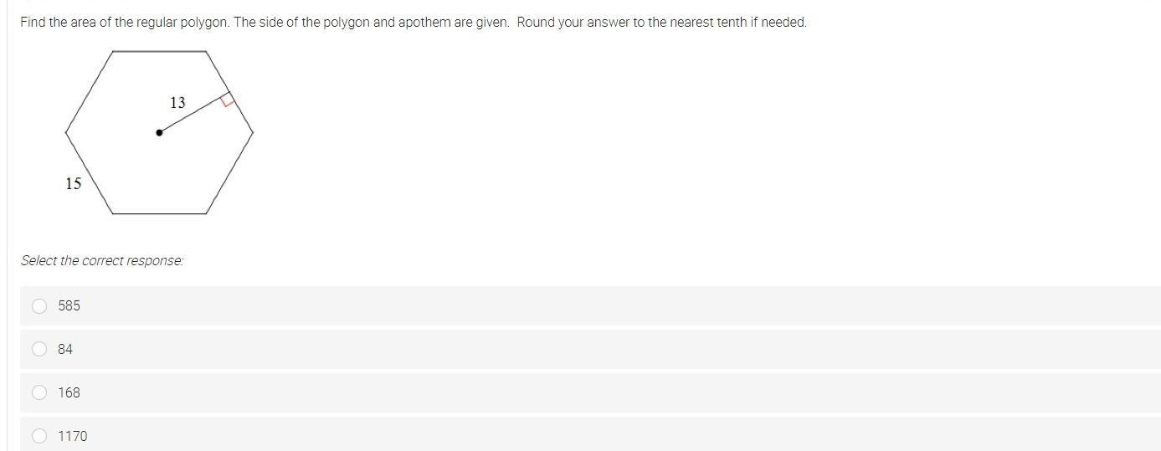Click the hexagon's rightmost vertex

tap(253, 131)
